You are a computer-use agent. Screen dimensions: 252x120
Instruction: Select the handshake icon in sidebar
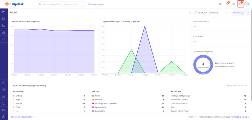click(x=4, y=110)
